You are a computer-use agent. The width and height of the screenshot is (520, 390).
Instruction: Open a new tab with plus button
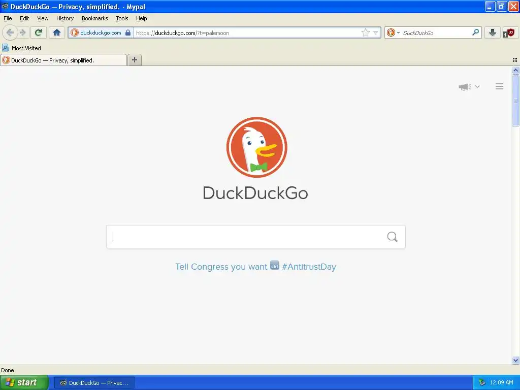135,60
